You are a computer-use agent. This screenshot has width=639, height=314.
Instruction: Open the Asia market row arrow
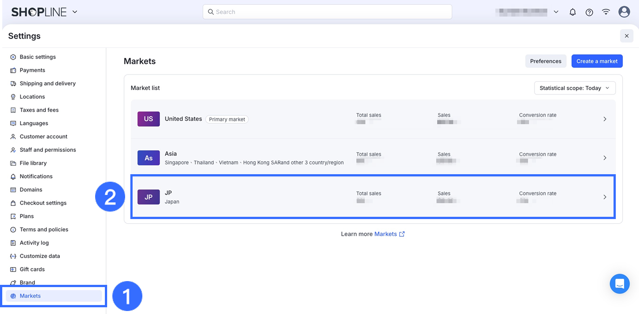[605, 158]
